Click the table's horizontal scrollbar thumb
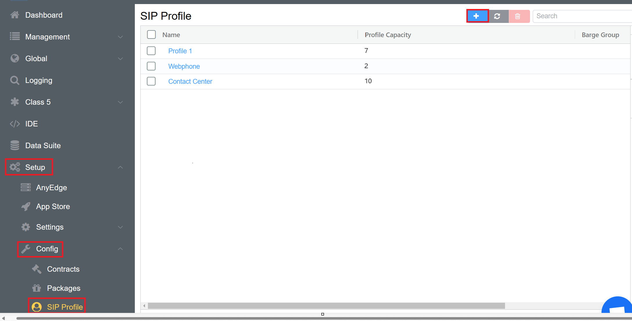Viewport: 632px width, 321px height. coord(326,306)
